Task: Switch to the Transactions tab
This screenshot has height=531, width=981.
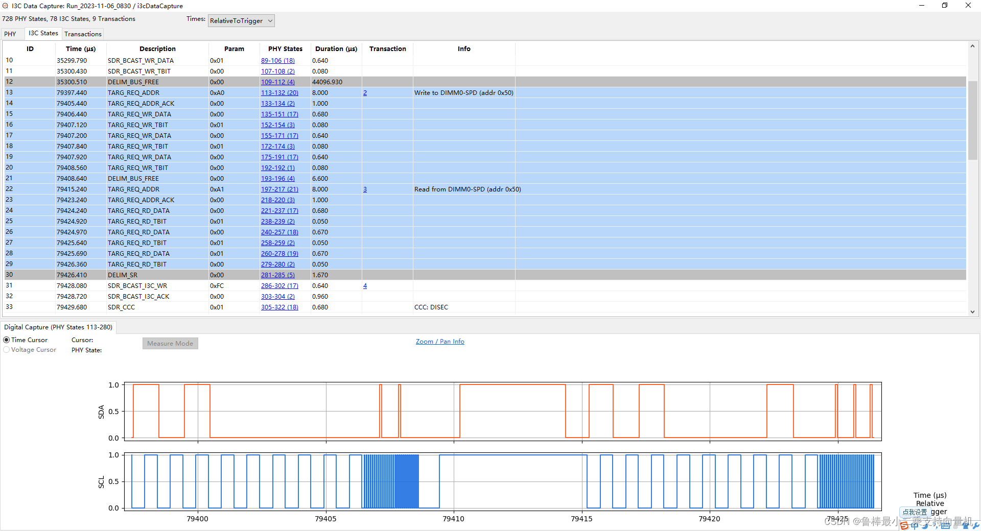Action: [83, 34]
